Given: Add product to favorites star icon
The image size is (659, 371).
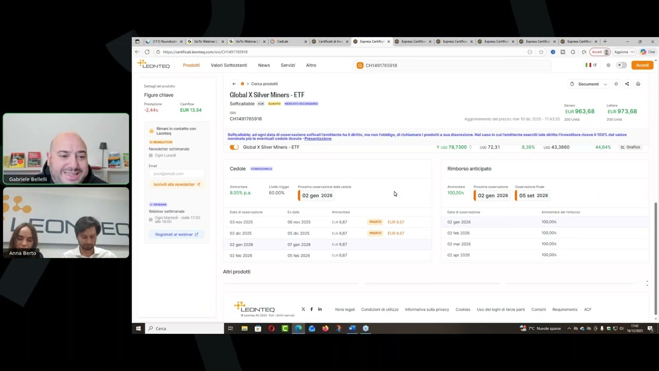Looking at the screenshot, I should [616, 84].
